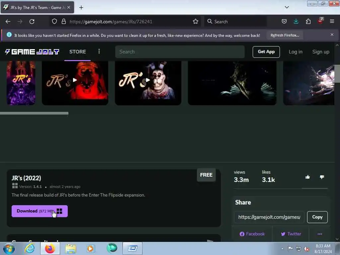This screenshot has width=340, height=255.
Task: Dismiss the Firefox refresh notification bar
Action: [332, 35]
